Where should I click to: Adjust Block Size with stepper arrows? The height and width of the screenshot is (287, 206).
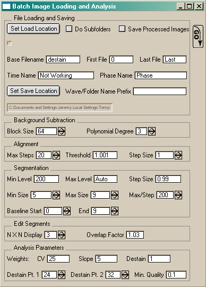click(62, 131)
